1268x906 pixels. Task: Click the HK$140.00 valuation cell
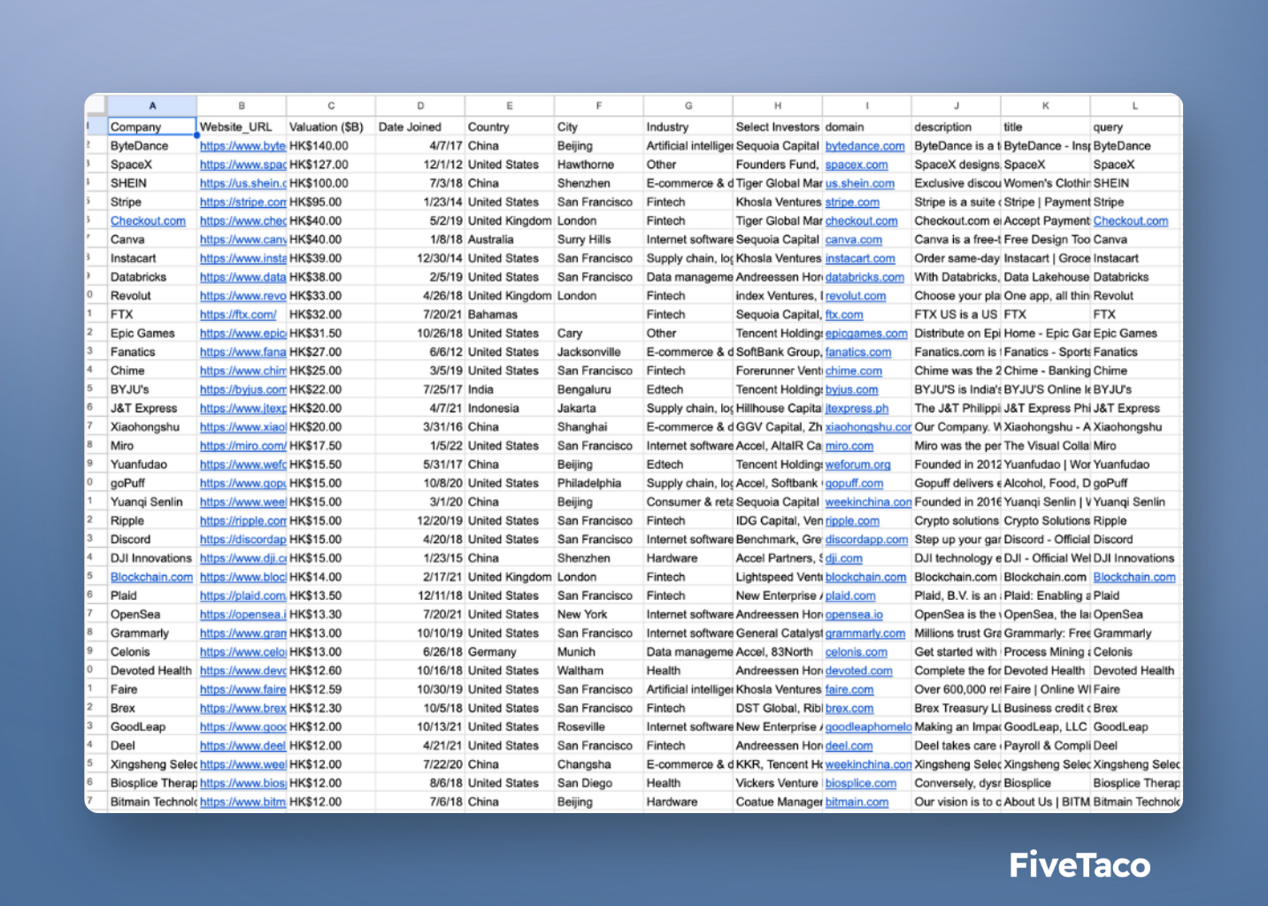(331, 146)
